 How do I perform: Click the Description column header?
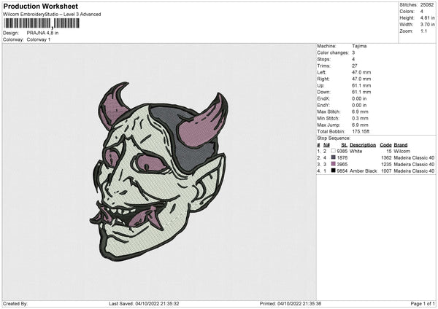pos(363,145)
